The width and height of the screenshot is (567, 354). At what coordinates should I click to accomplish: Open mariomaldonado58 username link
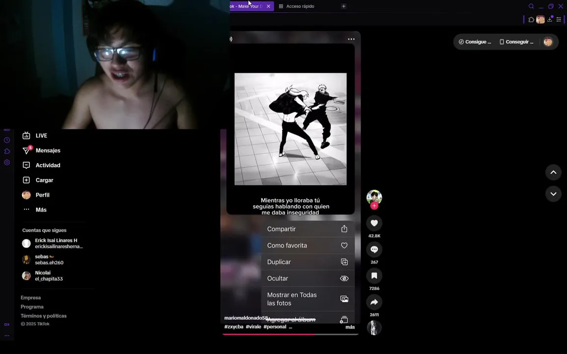(x=246, y=318)
